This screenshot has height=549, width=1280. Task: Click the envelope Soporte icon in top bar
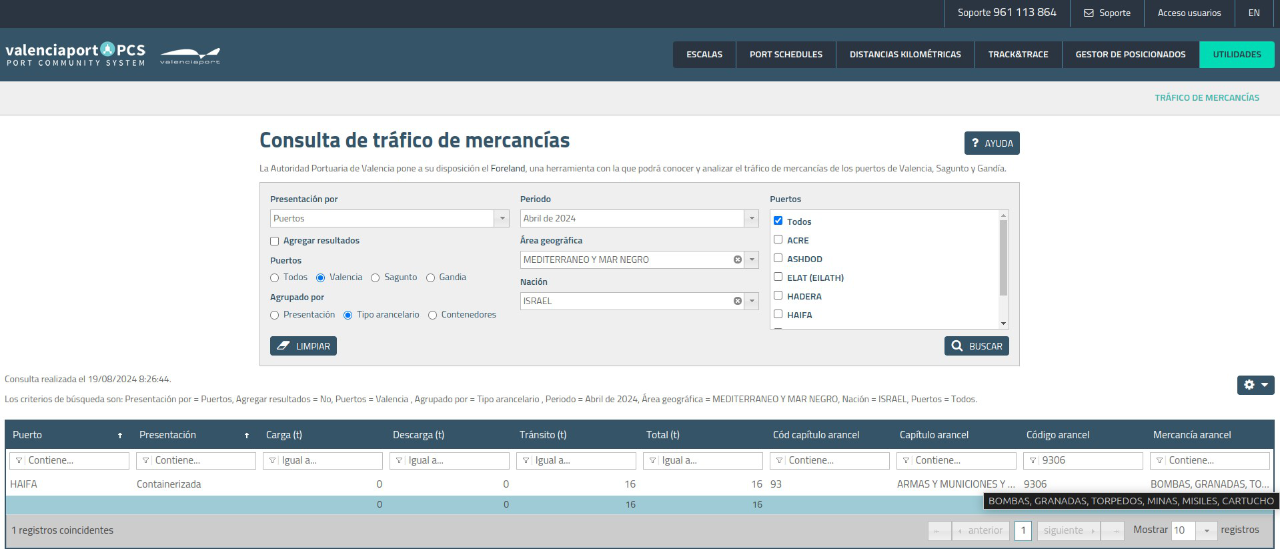[x=1089, y=13]
